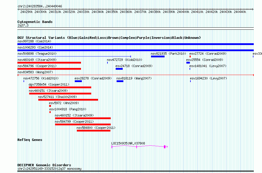The width and height of the screenshot is (262, 173).
Task: Click the nsv818119 (Wang2007) blue bar
Action: [120, 81]
